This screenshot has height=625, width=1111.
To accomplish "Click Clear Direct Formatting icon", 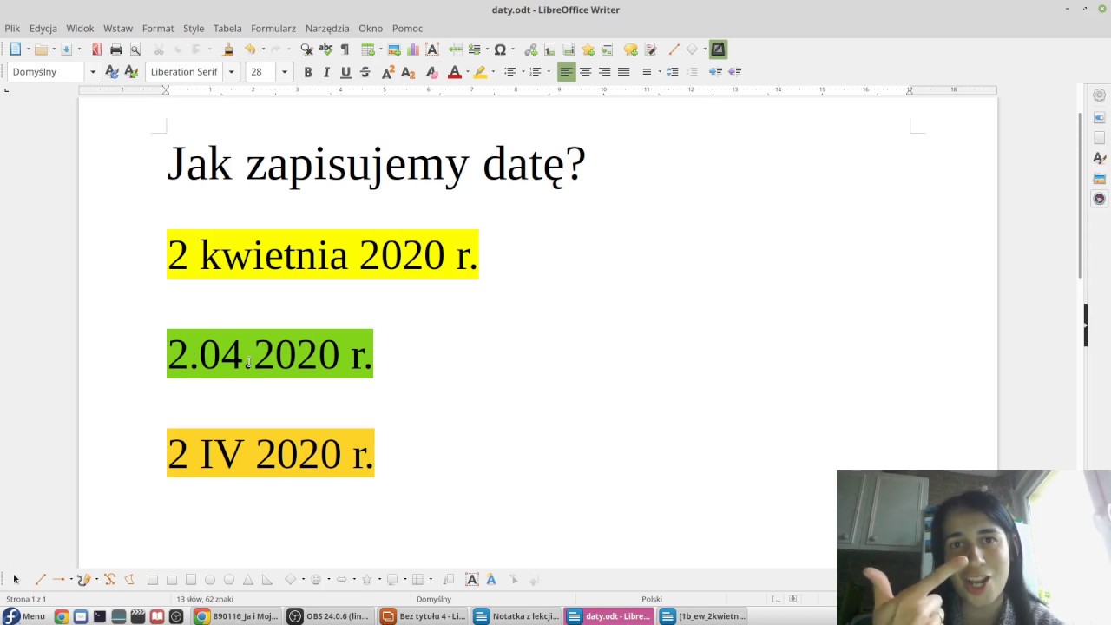I will coord(432,72).
